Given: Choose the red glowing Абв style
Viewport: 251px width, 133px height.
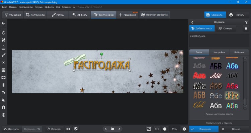Looking at the screenshot, I should click(199, 76).
